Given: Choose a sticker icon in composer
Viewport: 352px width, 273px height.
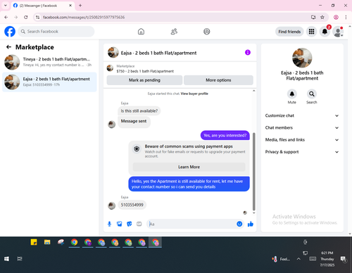Looking at the screenshot, I should [130, 224].
